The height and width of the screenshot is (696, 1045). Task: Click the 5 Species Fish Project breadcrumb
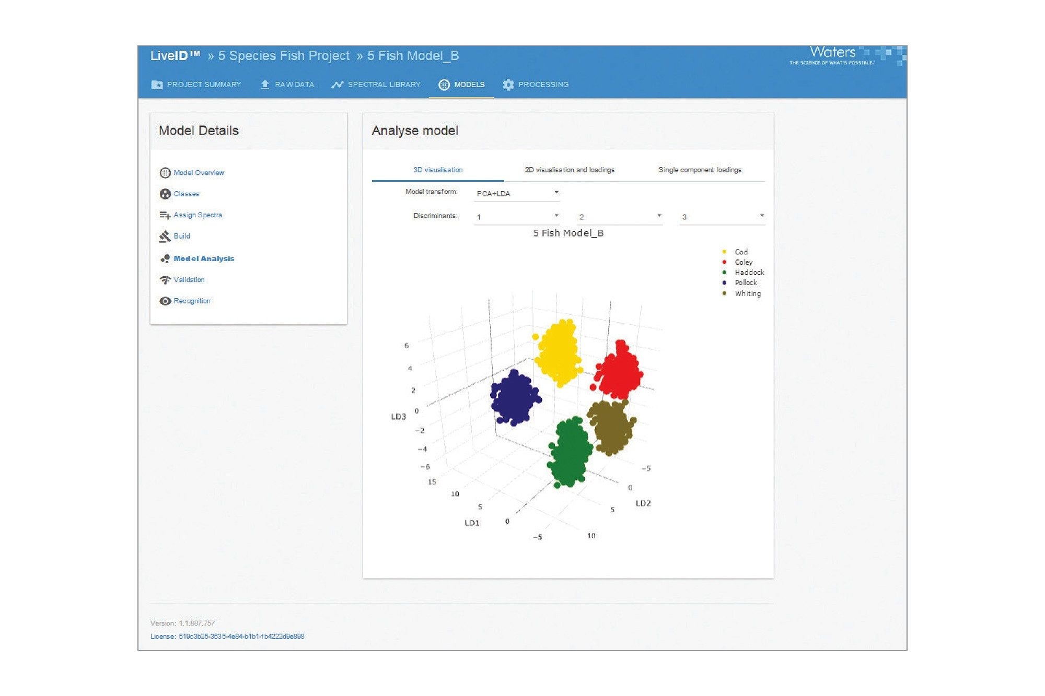[x=284, y=56]
